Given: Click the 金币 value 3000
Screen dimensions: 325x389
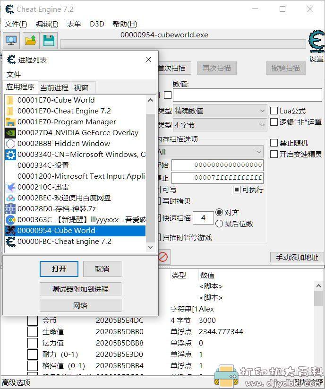Looking at the screenshot, I should point(207,320).
